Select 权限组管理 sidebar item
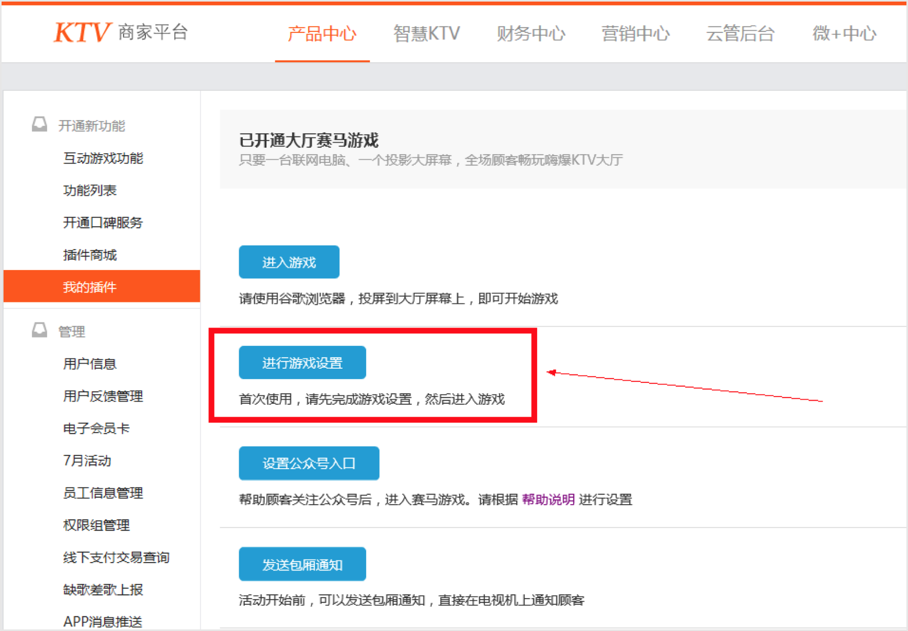Image resolution: width=908 pixels, height=631 pixels. point(96,525)
